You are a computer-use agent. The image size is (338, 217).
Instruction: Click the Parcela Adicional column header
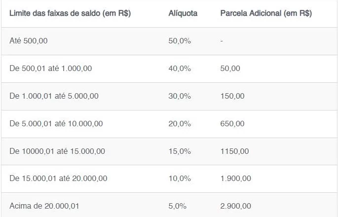(266, 13)
